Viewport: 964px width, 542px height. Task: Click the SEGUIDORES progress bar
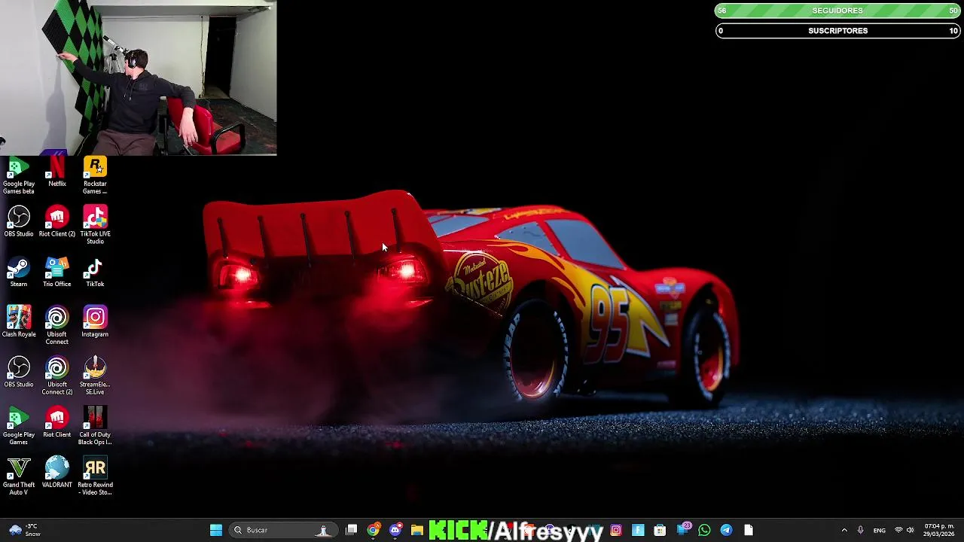(x=837, y=11)
